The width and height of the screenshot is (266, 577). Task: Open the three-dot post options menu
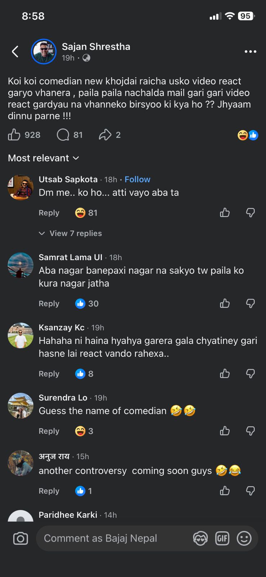tap(251, 52)
